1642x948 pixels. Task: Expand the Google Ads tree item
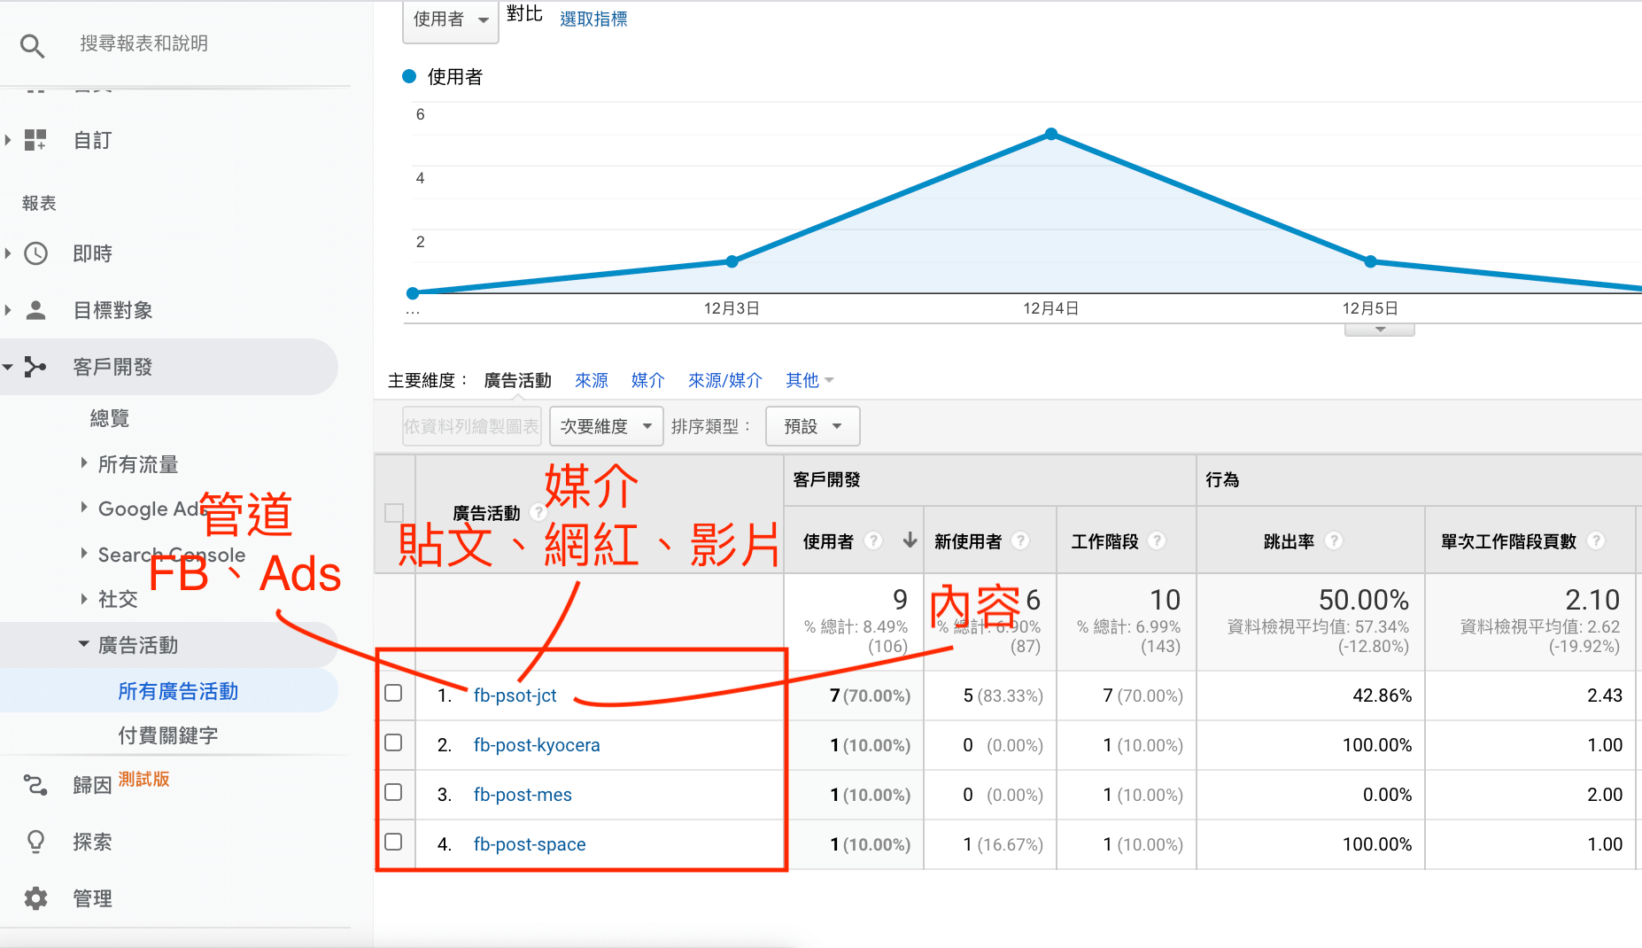(x=84, y=507)
